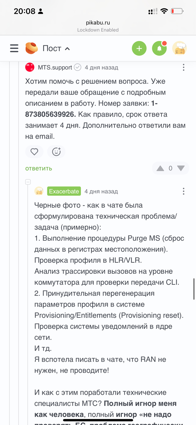Open the hamburger menu

(14, 49)
